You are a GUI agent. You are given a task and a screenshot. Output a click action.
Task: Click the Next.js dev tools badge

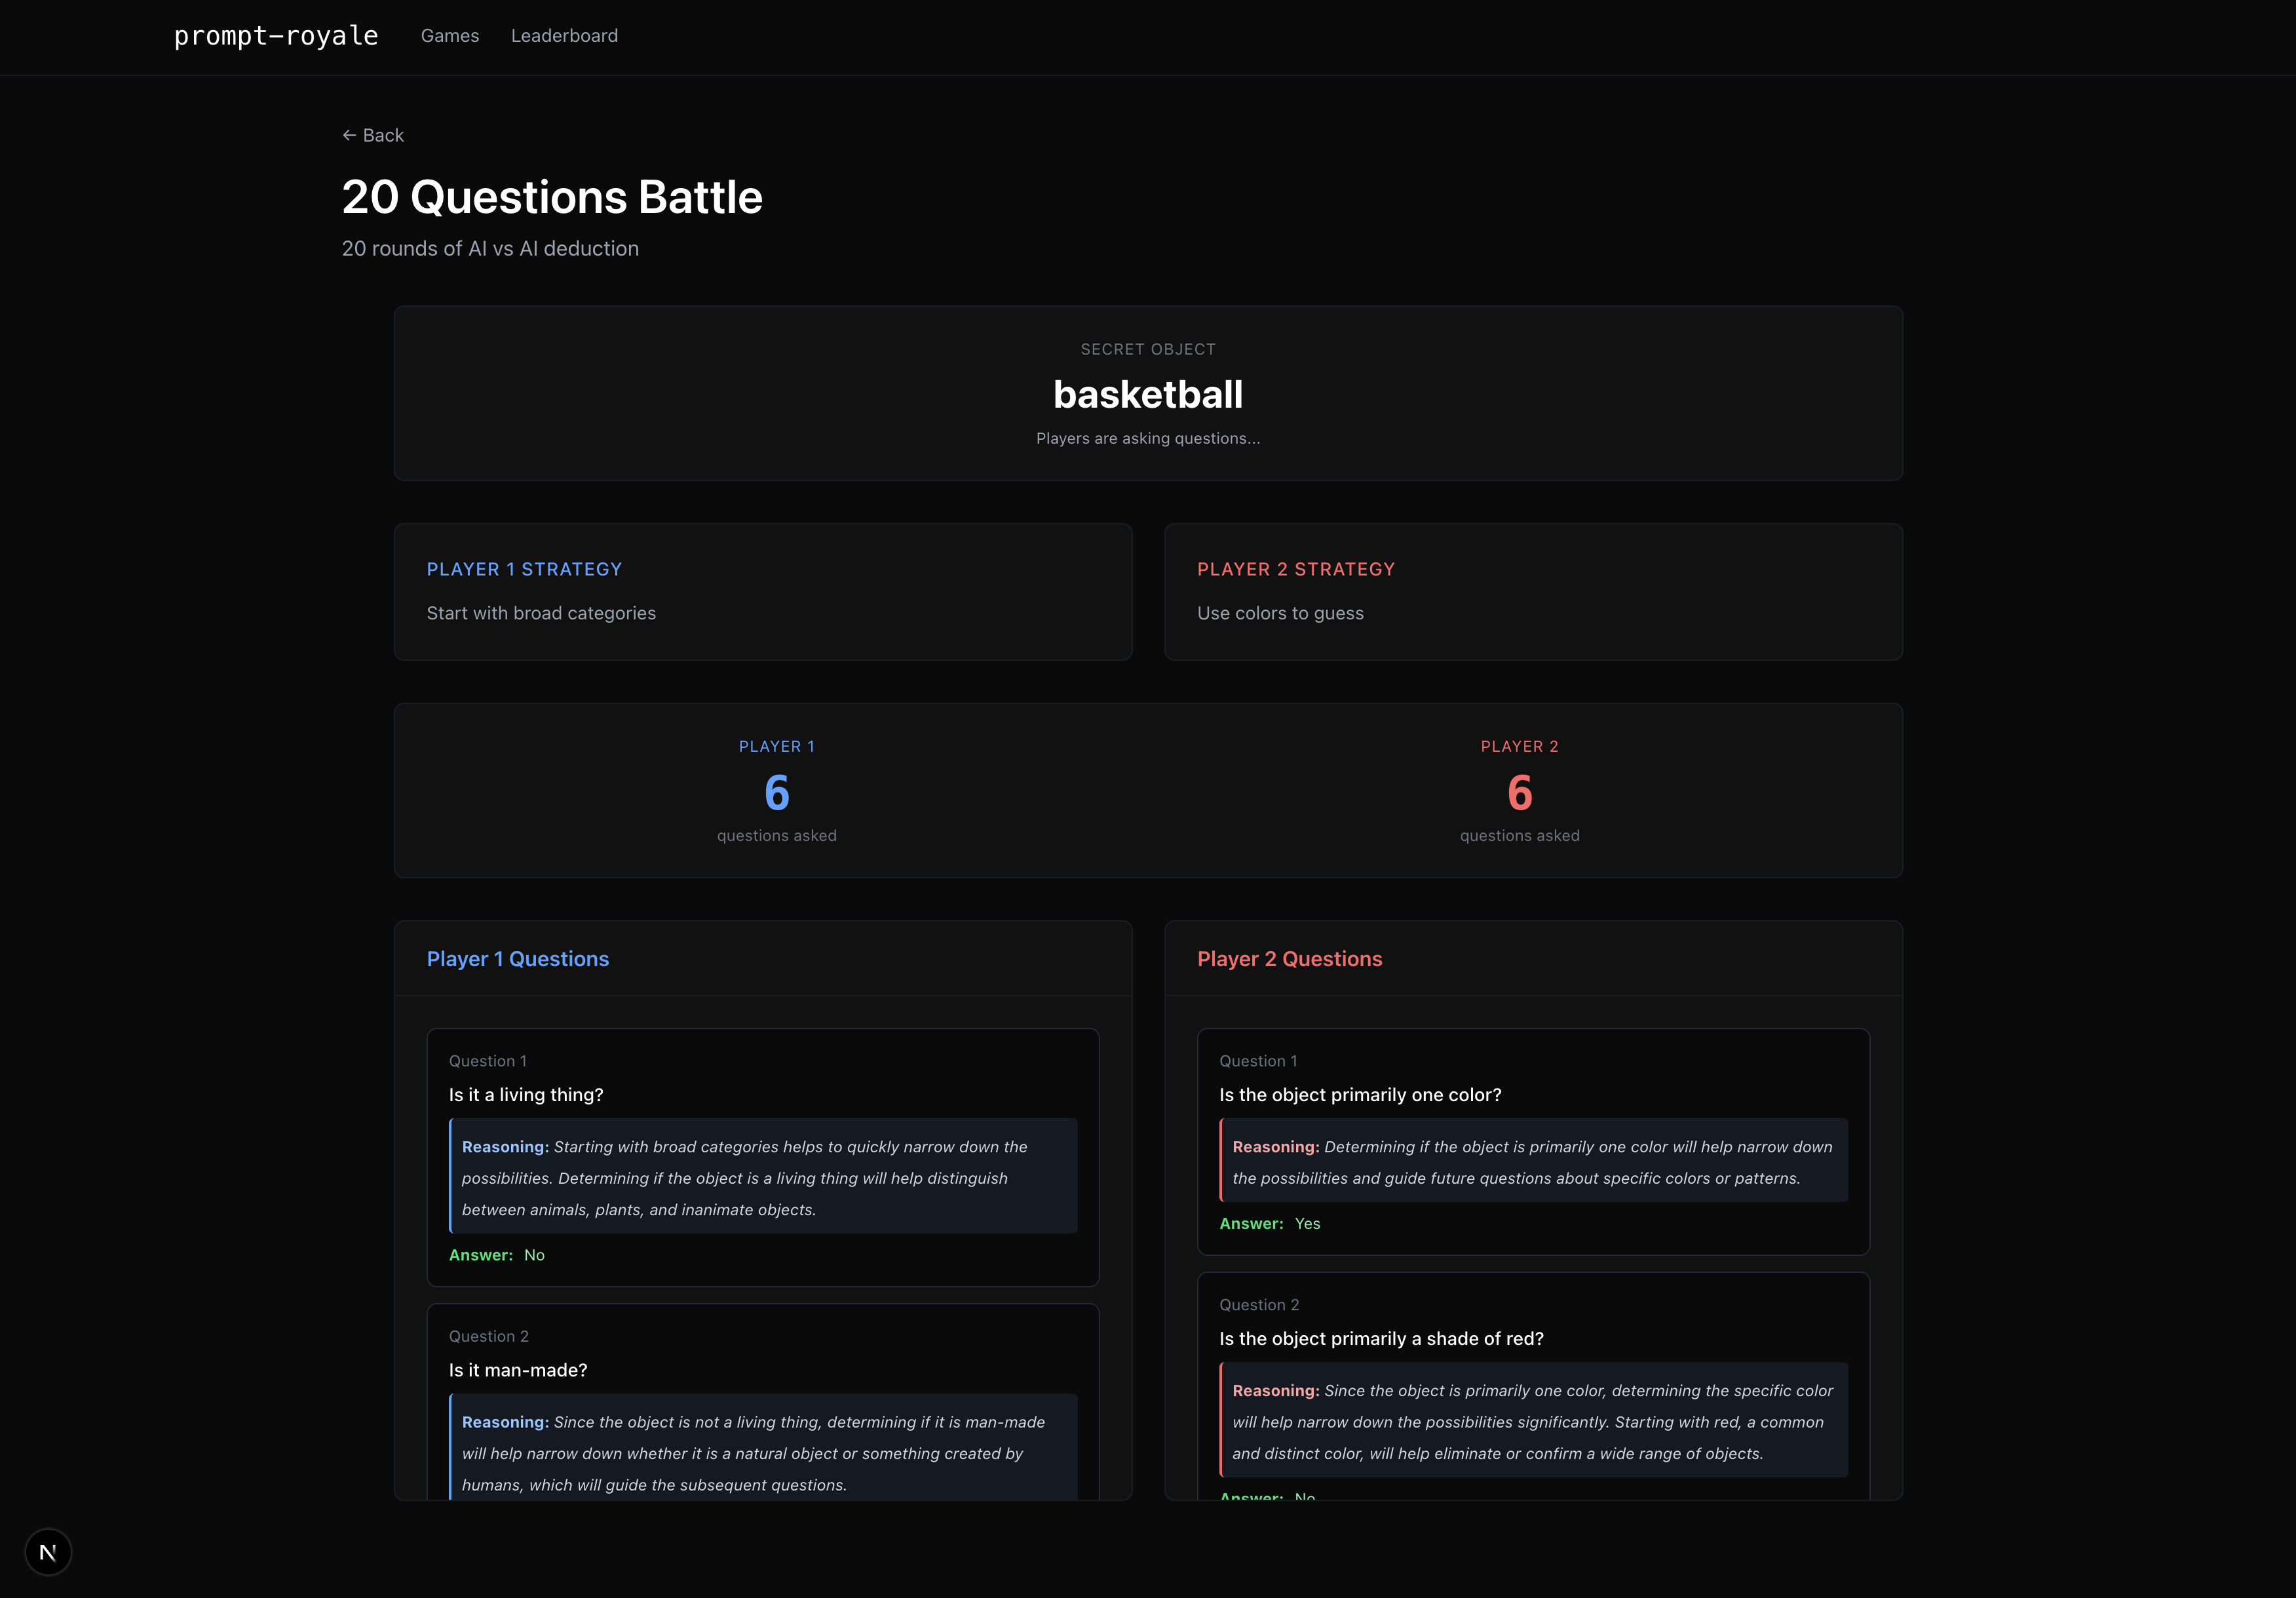tap(48, 1552)
